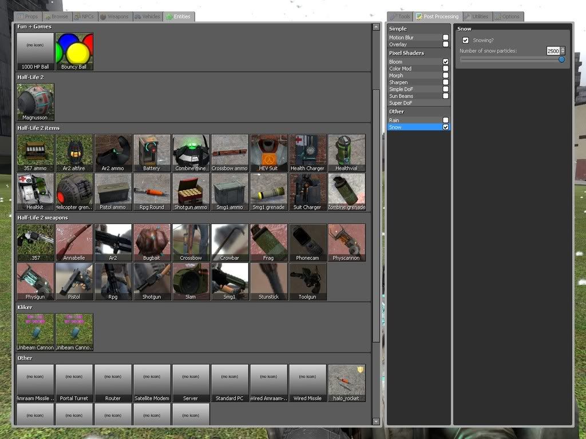Disable the Bloom pixel shader checkbox
Viewport: 586px width, 439px height.
pyautogui.click(x=445, y=62)
